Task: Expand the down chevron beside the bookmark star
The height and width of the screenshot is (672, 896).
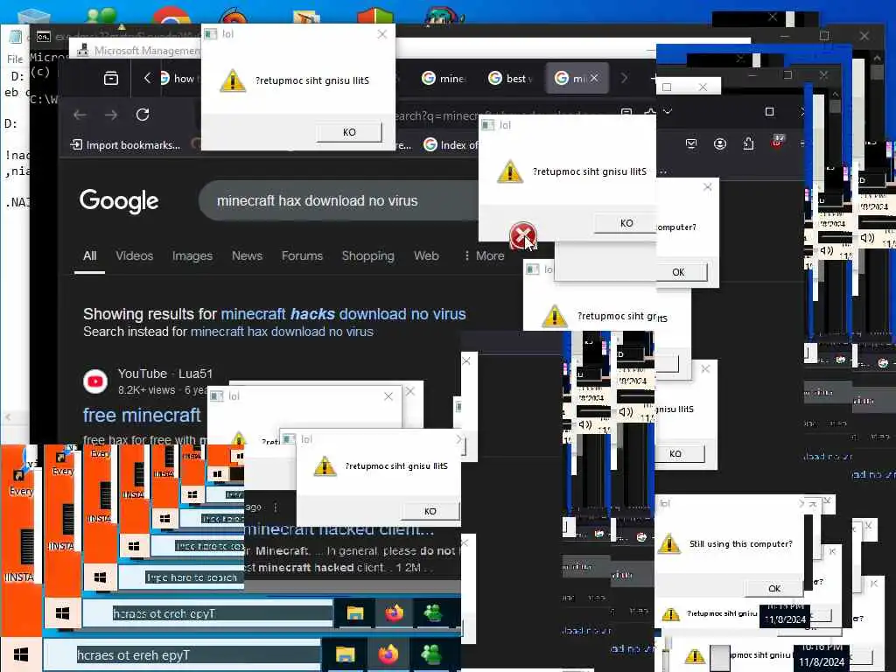Action: (x=668, y=111)
